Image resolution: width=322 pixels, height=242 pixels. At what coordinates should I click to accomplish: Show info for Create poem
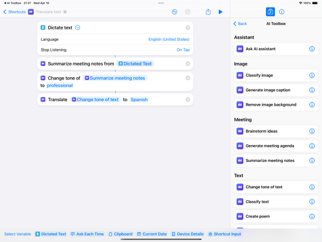pyautogui.click(x=311, y=216)
